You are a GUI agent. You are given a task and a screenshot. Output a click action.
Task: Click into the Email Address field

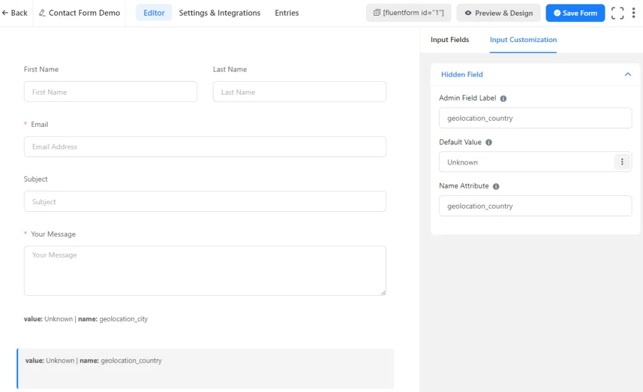[205, 147]
